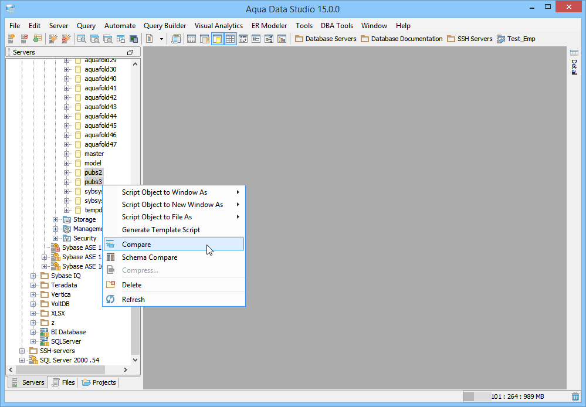The width and height of the screenshot is (586, 407).
Task: Expand the Sybase IQ folder
Action: [33, 276]
